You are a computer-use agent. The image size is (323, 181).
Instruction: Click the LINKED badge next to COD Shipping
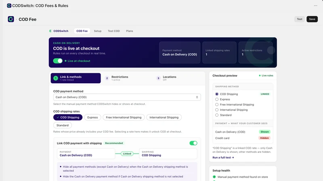[265, 94]
